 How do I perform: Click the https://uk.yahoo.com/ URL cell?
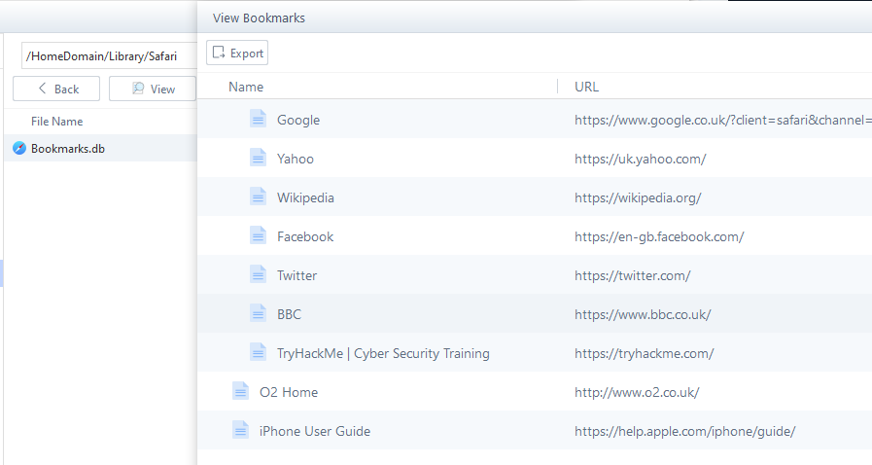(x=640, y=160)
